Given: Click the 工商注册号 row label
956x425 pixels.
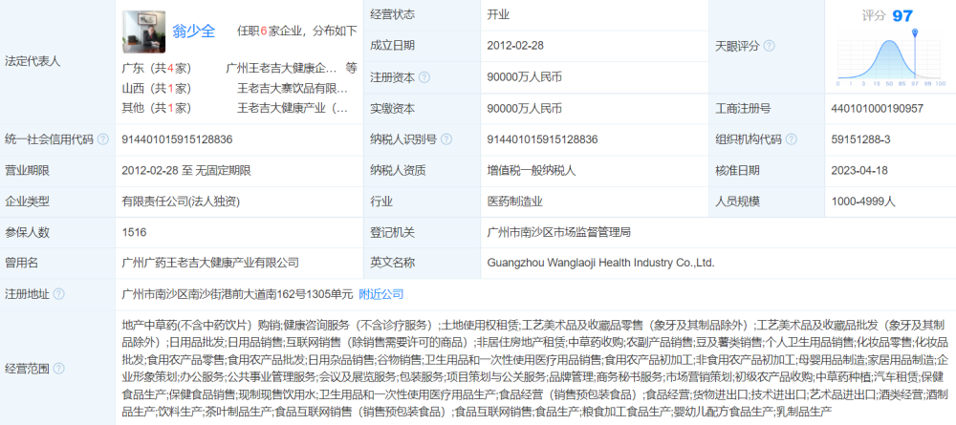Looking at the screenshot, I should click(743, 109).
